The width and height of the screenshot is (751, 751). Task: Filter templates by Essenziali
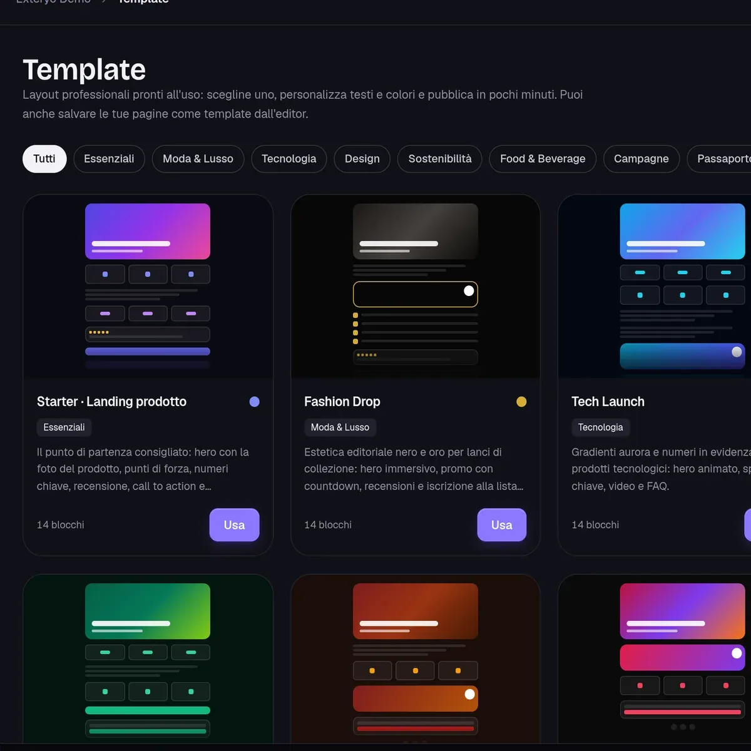click(109, 159)
